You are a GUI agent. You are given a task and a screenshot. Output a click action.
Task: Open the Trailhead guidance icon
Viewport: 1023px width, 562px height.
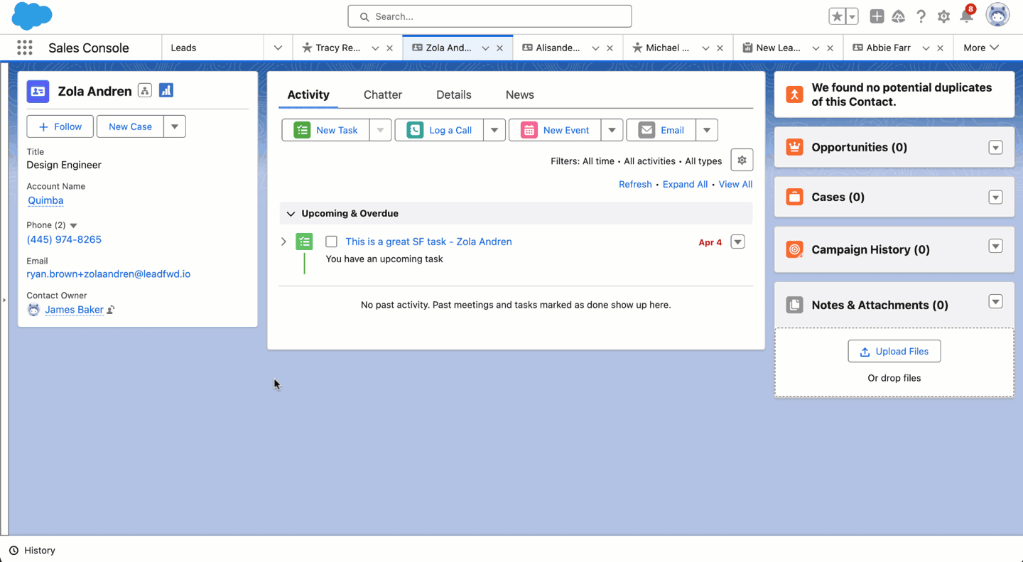tap(899, 16)
